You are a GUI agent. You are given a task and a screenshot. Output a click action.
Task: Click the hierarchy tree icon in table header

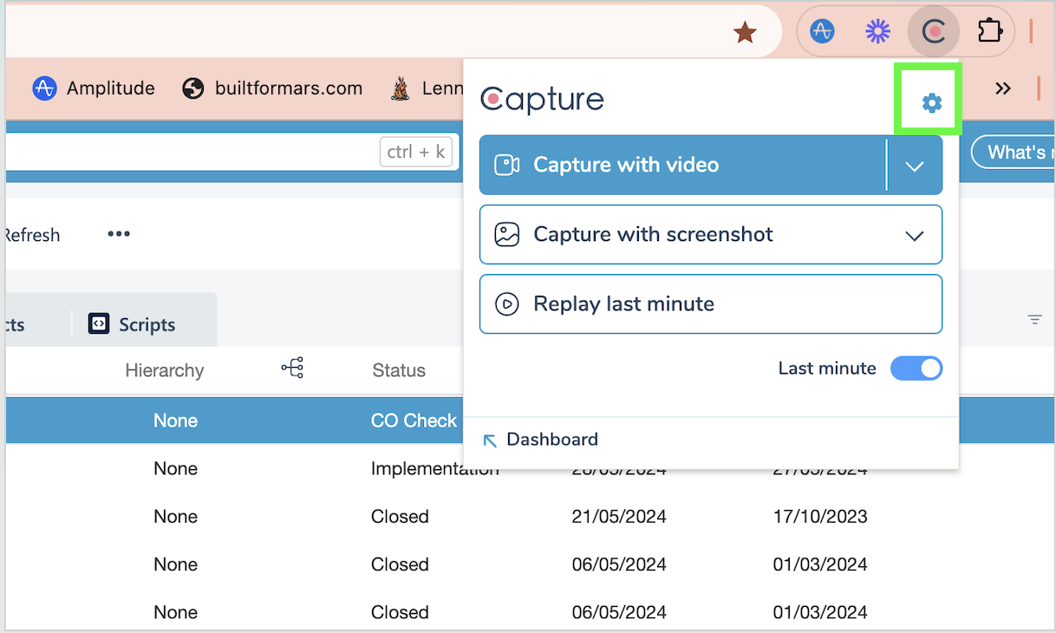coord(292,369)
